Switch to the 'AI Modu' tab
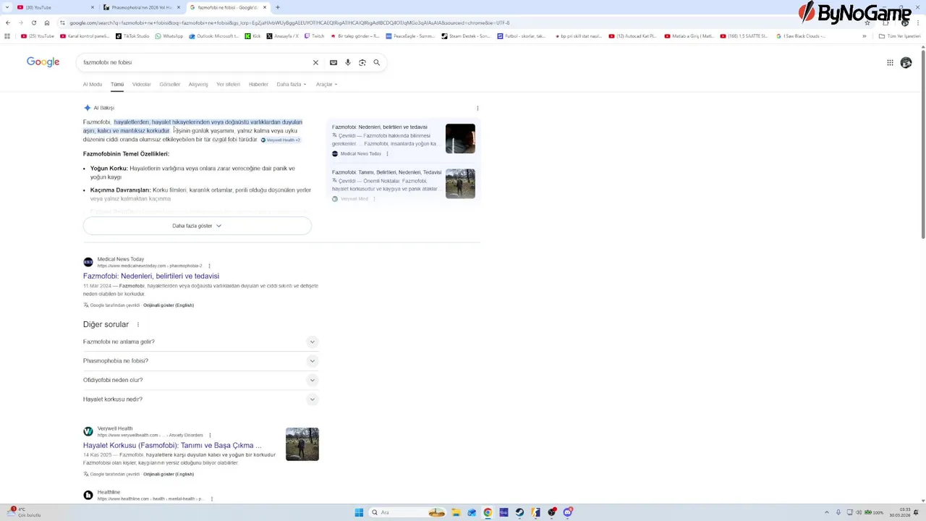The height and width of the screenshot is (521, 926). tap(93, 85)
